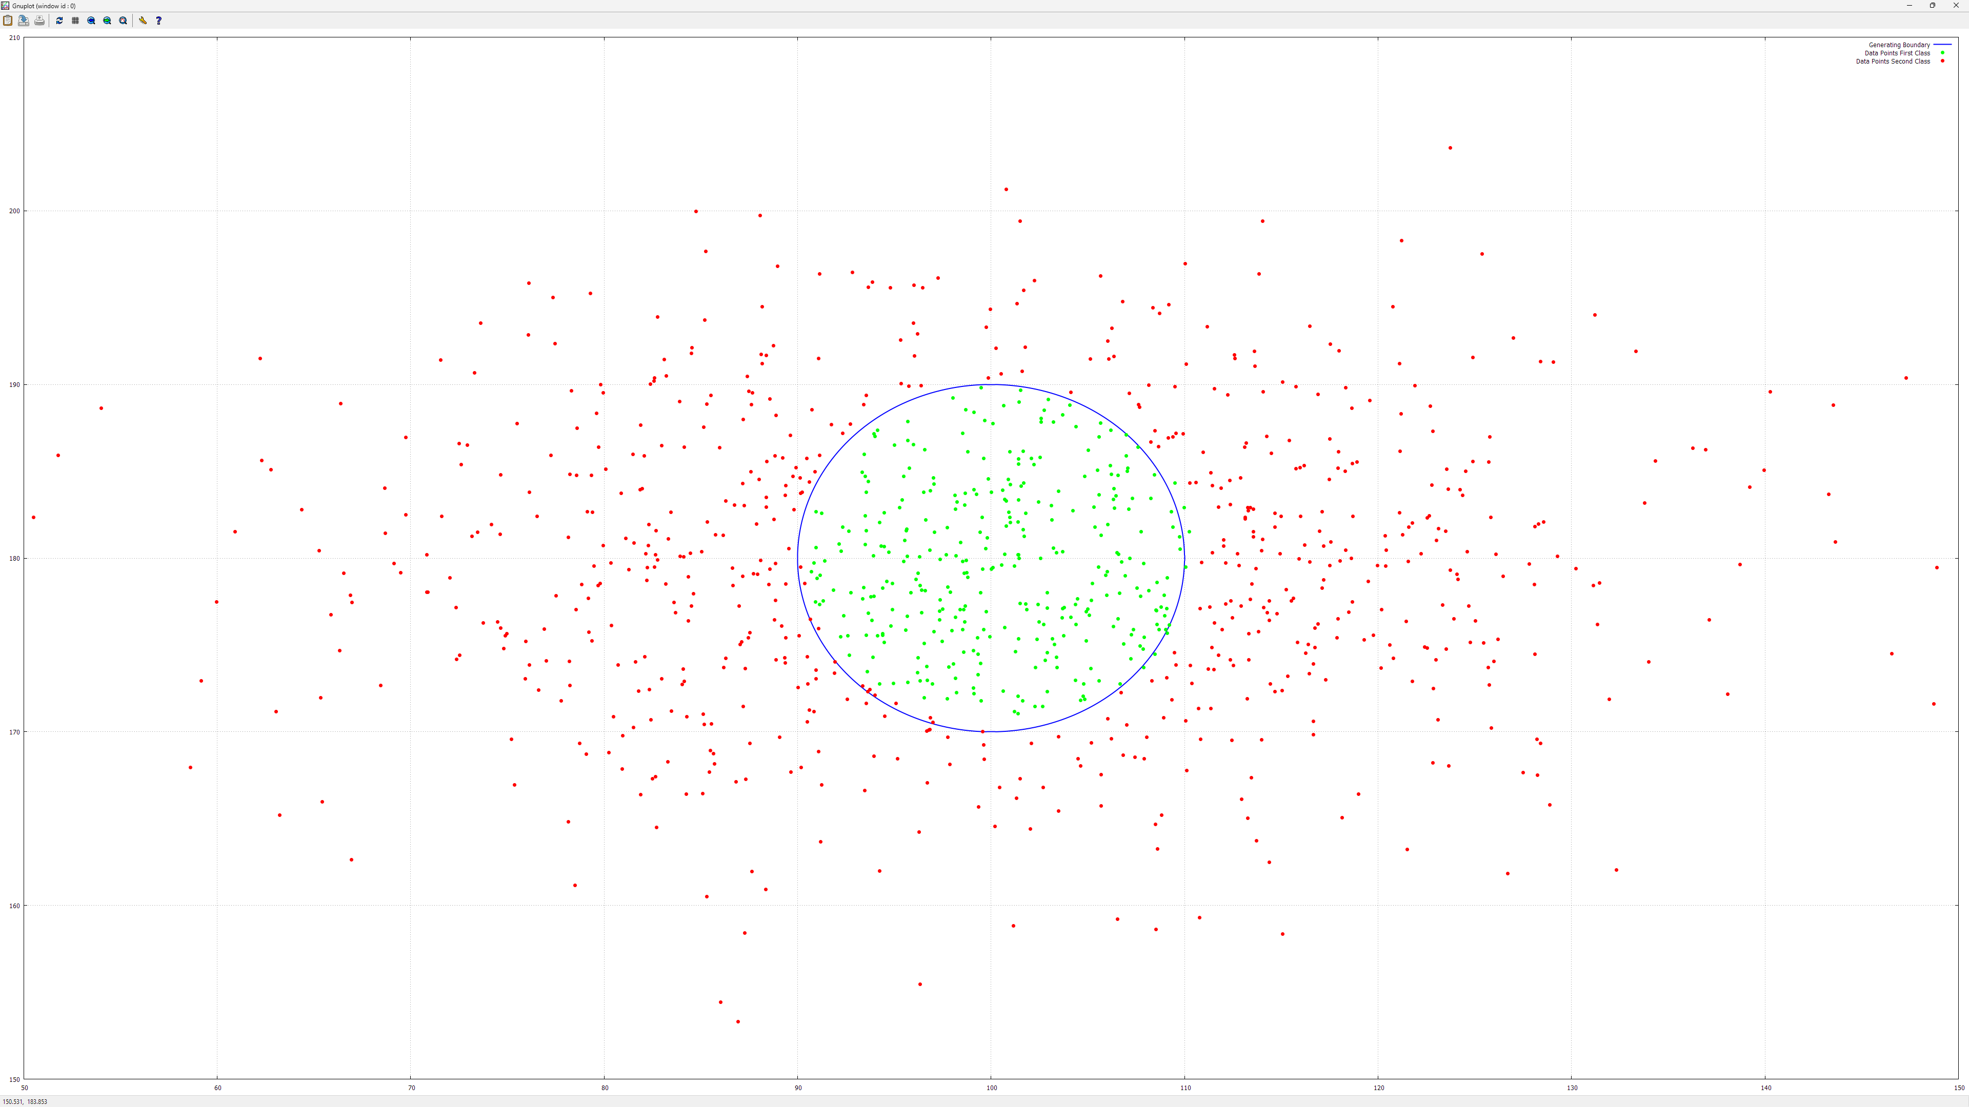1969x1107 pixels.
Task: Export the plot to file
Action: tap(24, 20)
